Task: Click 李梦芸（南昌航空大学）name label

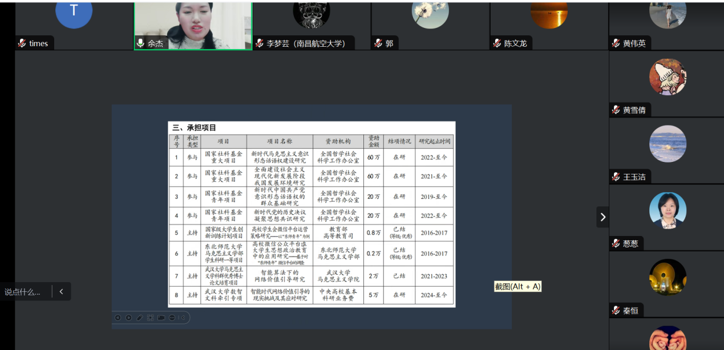Action: coord(305,43)
